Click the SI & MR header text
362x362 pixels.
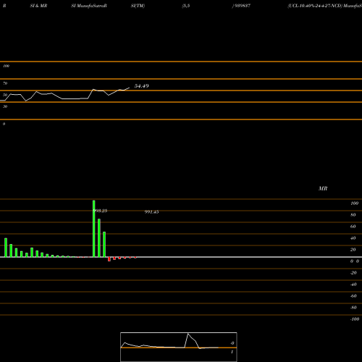pos(38,6)
